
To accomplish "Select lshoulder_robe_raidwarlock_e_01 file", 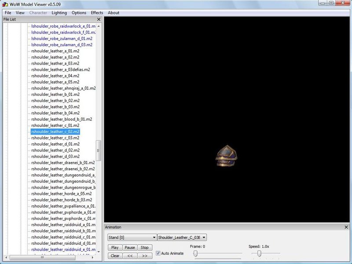I will click(x=63, y=26).
